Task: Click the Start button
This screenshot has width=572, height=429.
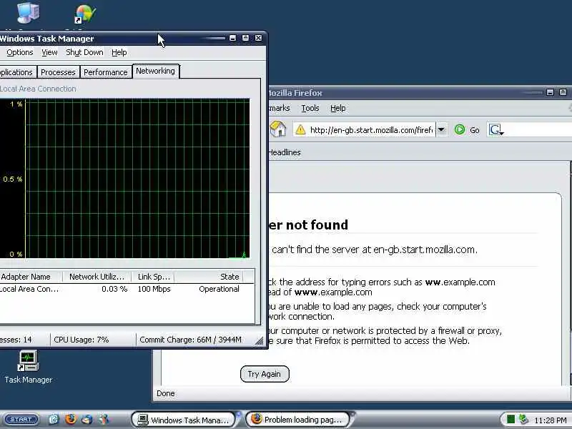Action: 21,420
